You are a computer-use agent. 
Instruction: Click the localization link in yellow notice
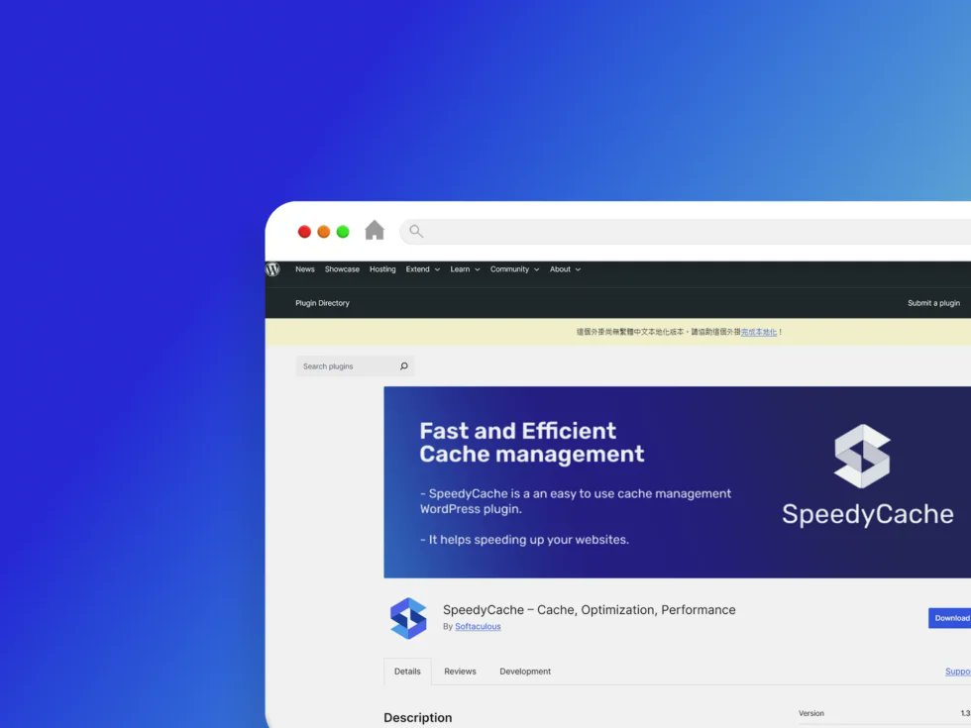click(759, 332)
